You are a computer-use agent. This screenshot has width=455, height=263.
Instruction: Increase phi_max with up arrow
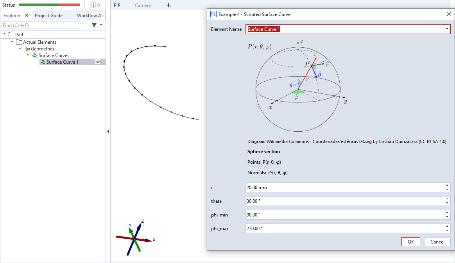tap(447, 226)
